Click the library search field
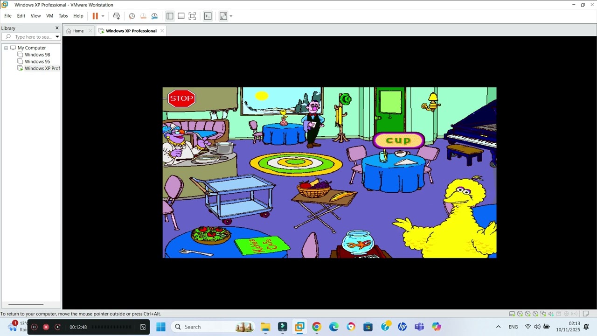This screenshot has width=597, height=336. [x=31, y=37]
